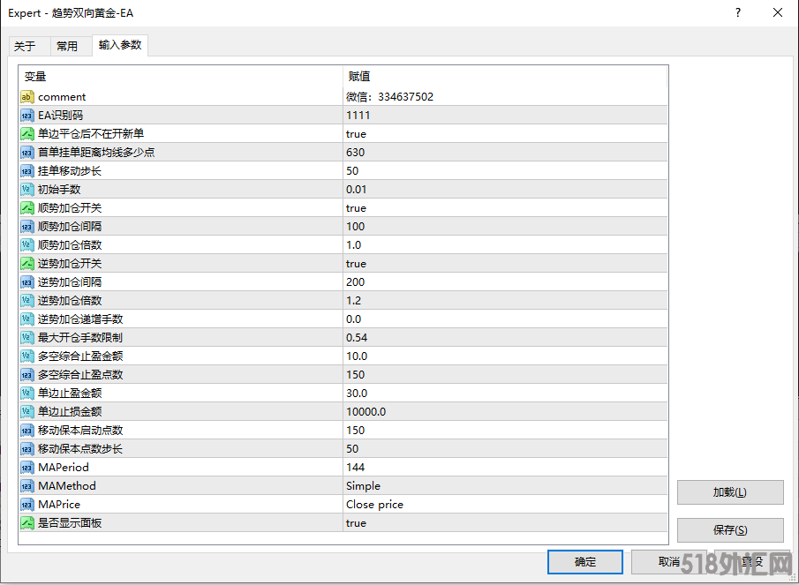This screenshot has height=585, width=799.
Task: Switch to the 常用 tab
Action: point(69,45)
